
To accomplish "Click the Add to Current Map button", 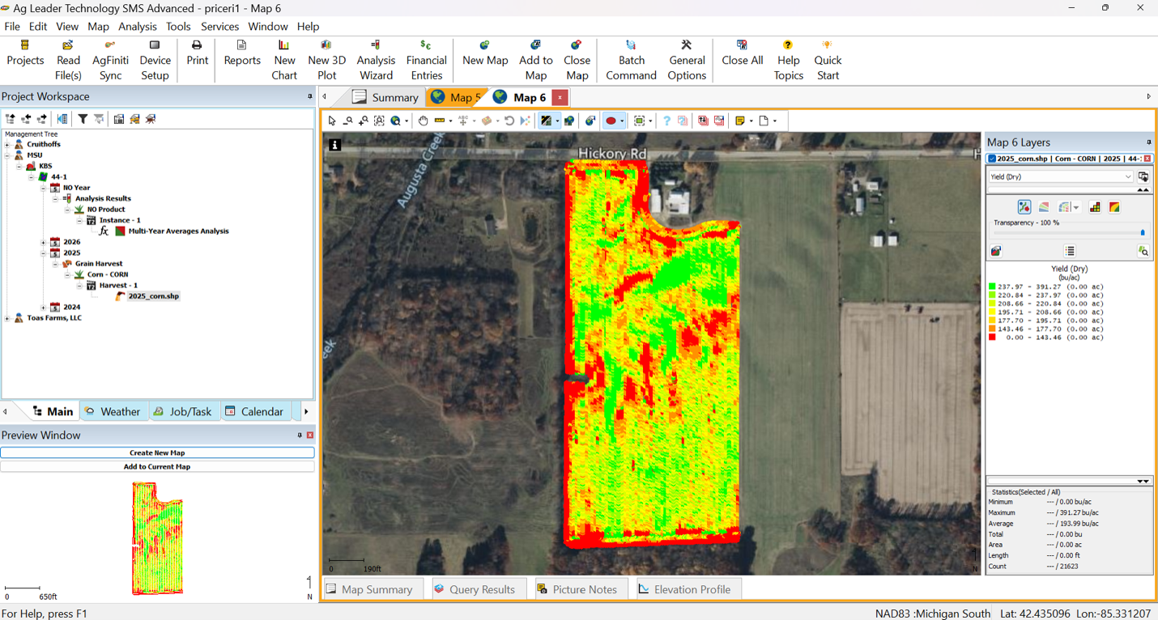I will (157, 466).
